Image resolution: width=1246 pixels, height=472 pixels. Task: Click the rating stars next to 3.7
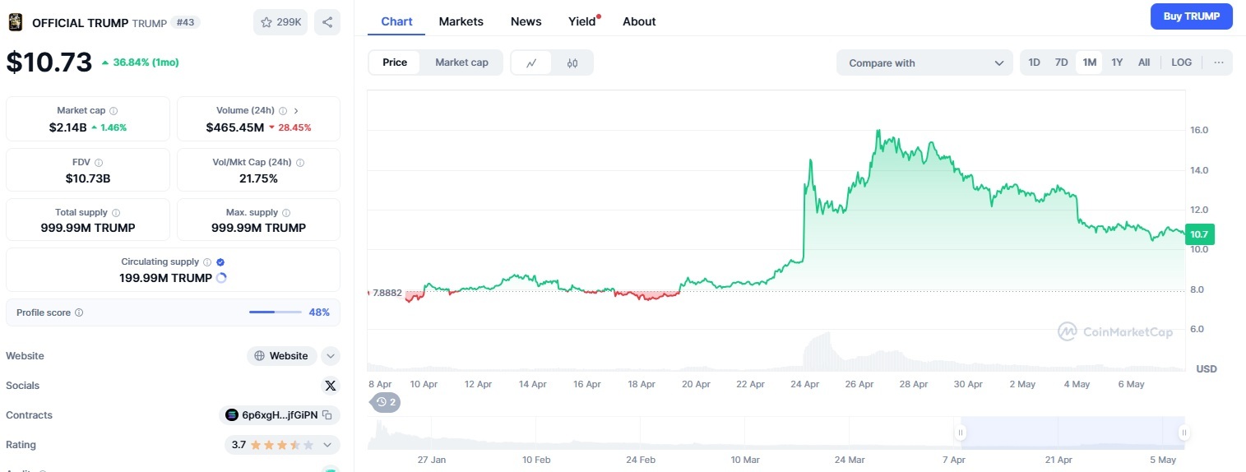pos(282,445)
